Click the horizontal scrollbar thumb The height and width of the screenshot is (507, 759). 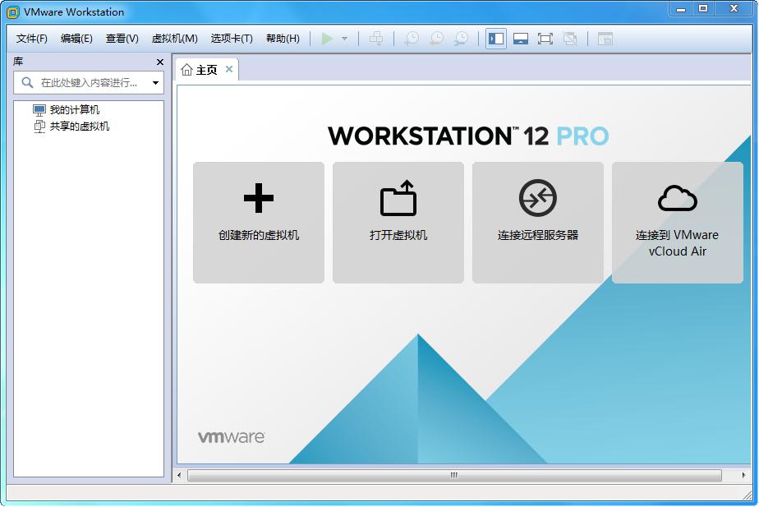[x=454, y=475]
